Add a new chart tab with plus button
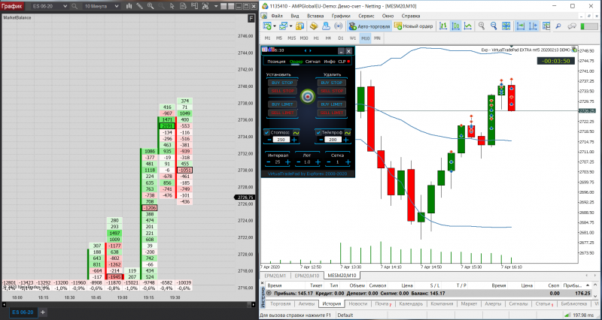Viewport: 602px width, 320px height. [x=43, y=312]
